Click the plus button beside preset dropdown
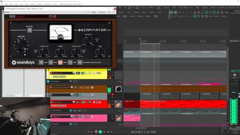Screen dimensions: 240x135 tap(90, 12)
